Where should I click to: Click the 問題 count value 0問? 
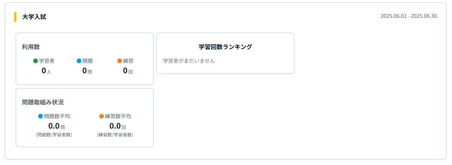87,71
